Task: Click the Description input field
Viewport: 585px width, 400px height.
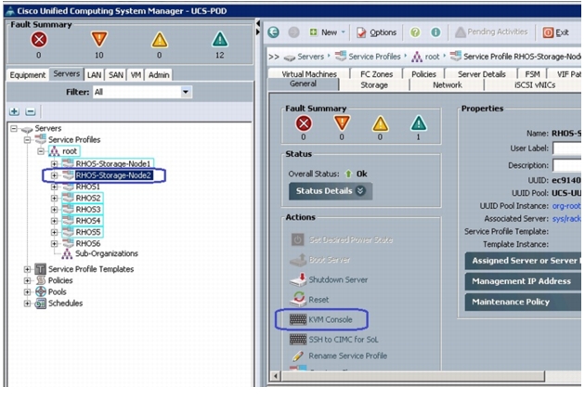Action: click(x=566, y=165)
